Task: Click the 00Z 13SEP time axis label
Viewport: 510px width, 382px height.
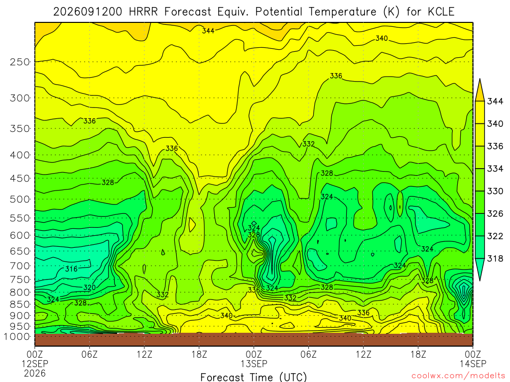Action: tap(254, 359)
